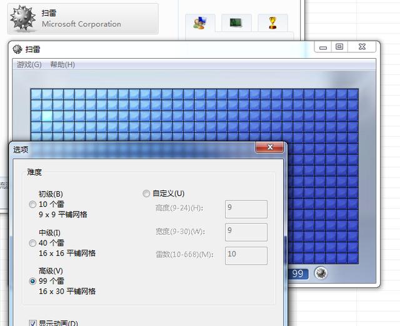Open the 帮助(H) menu in Minesweeper
The width and height of the screenshot is (400, 326).
tap(62, 64)
